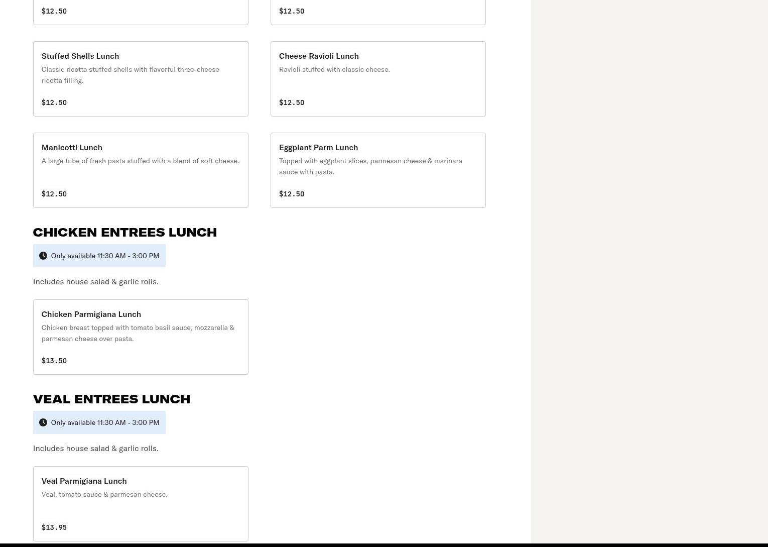Click availability hours text under Veal Entrees Lunch
Viewport: 768px width, 547px height.
(x=105, y=422)
